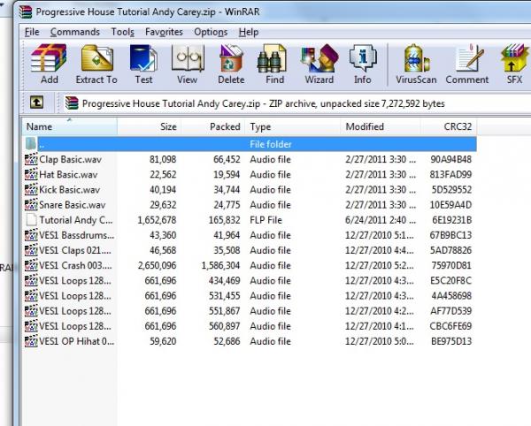The height and width of the screenshot is (426, 531).
Task: Click the packed size 1,586,304
Action: pos(220,265)
